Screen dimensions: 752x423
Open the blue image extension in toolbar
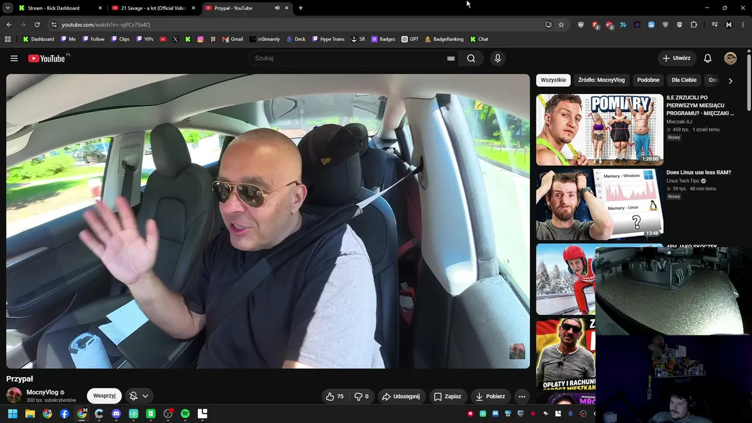652,25
